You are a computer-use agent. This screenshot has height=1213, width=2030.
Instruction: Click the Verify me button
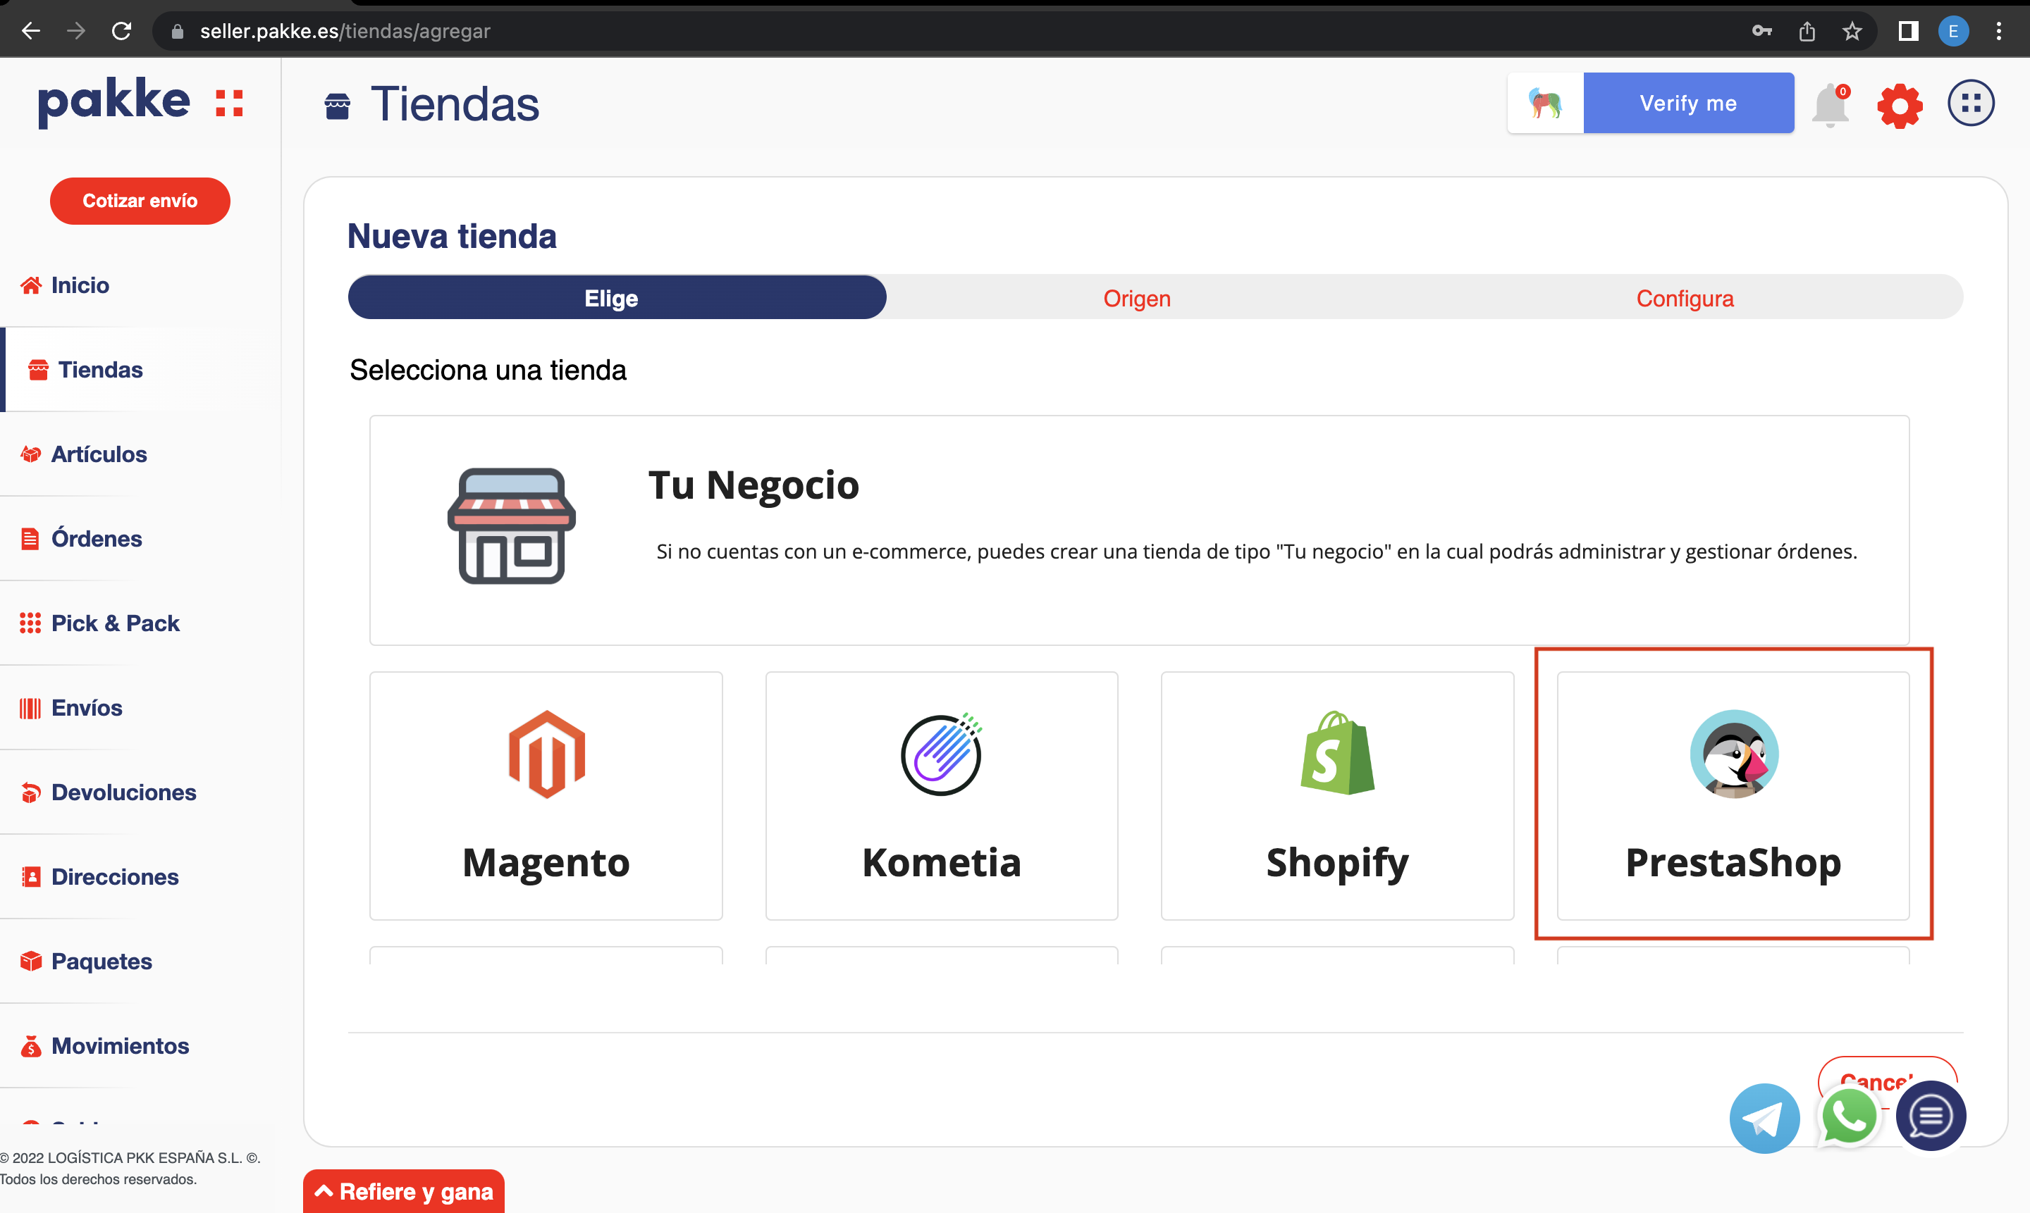click(x=1688, y=103)
